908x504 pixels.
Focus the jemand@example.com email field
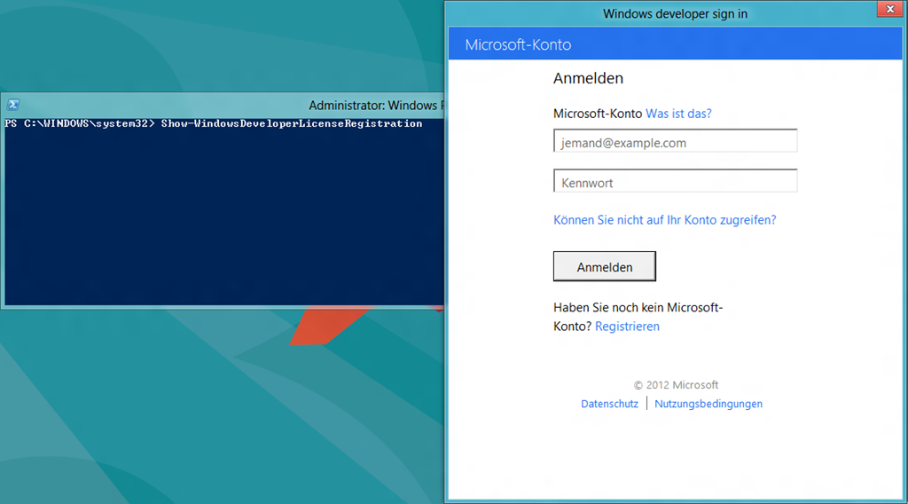click(675, 141)
